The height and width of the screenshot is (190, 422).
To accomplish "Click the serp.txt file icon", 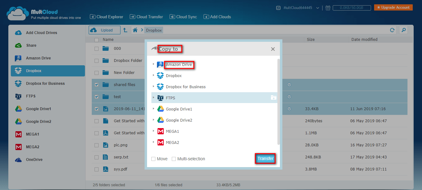I will tap(106, 157).
